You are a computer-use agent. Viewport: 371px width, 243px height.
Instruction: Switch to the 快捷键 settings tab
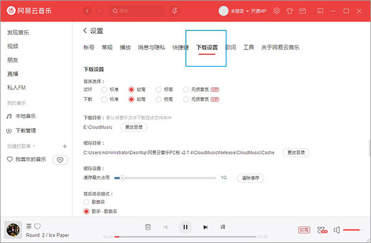pos(181,48)
